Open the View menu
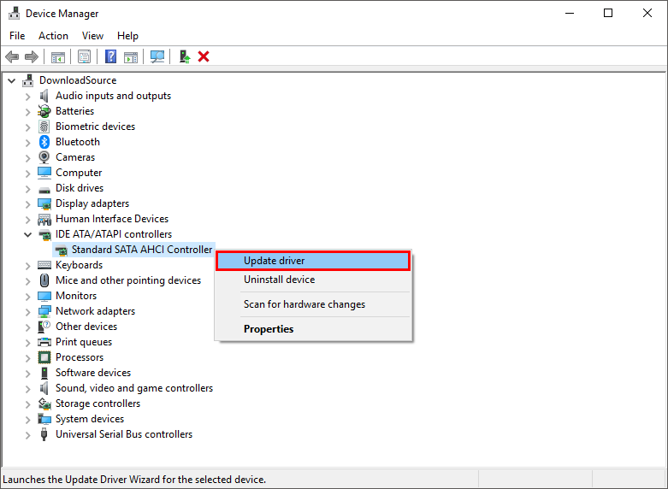This screenshot has width=668, height=489. [x=92, y=36]
